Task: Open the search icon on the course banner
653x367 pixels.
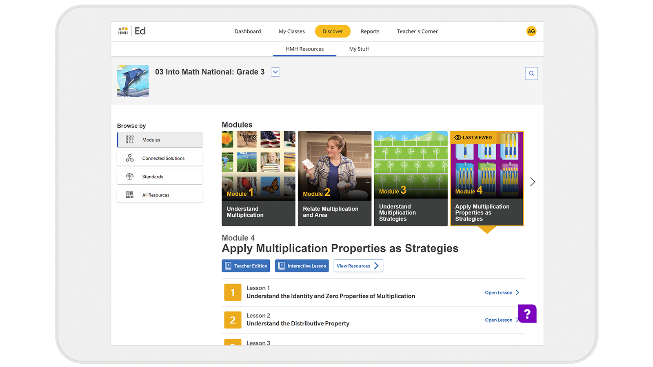Action: coord(531,73)
